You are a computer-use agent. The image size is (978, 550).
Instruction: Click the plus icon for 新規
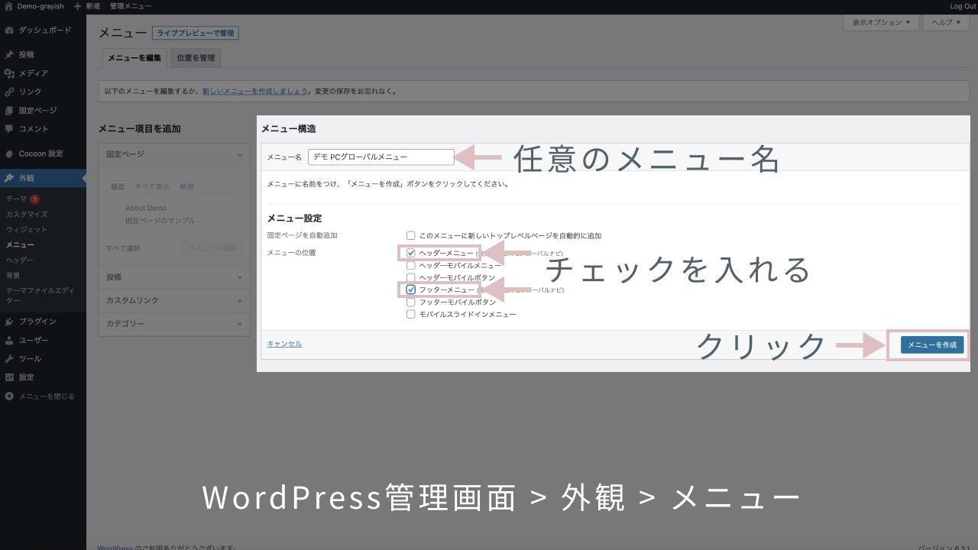pos(78,6)
